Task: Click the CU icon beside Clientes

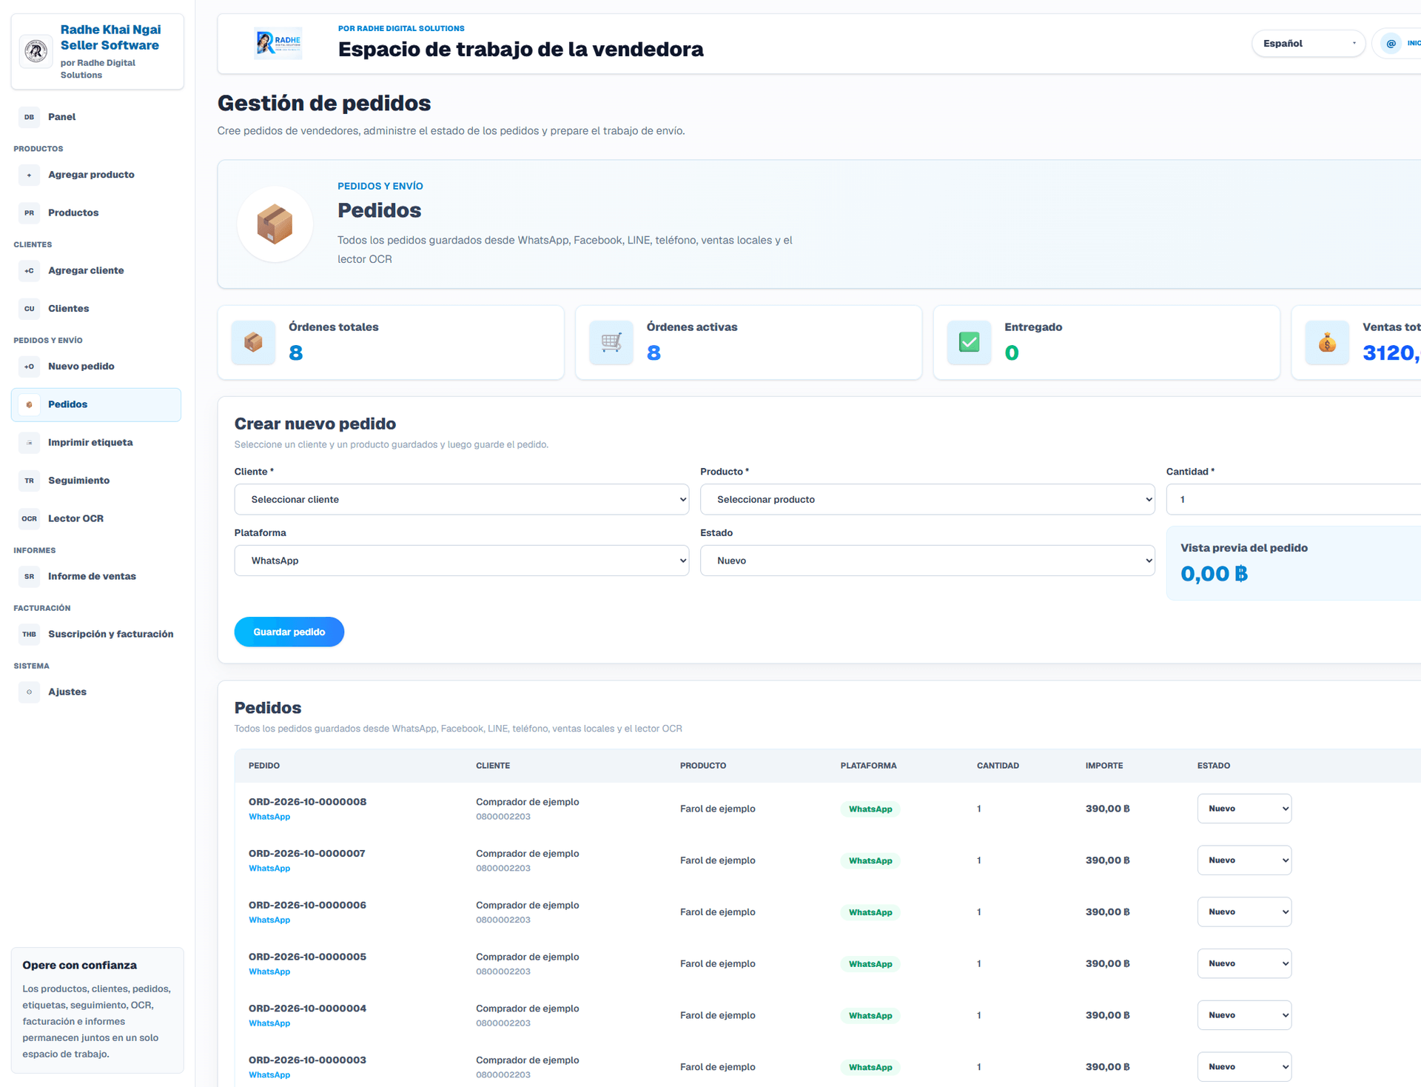Action: (29, 308)
